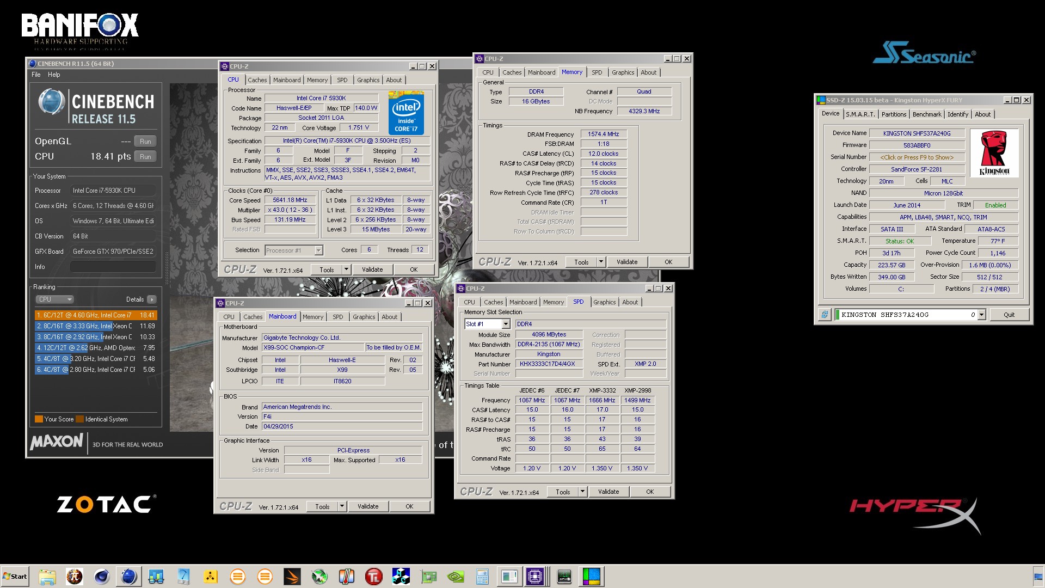Click Model X99-SOC Champion-CF field
The width and height of the screenshot is (1045, 588).
point(313,347)
